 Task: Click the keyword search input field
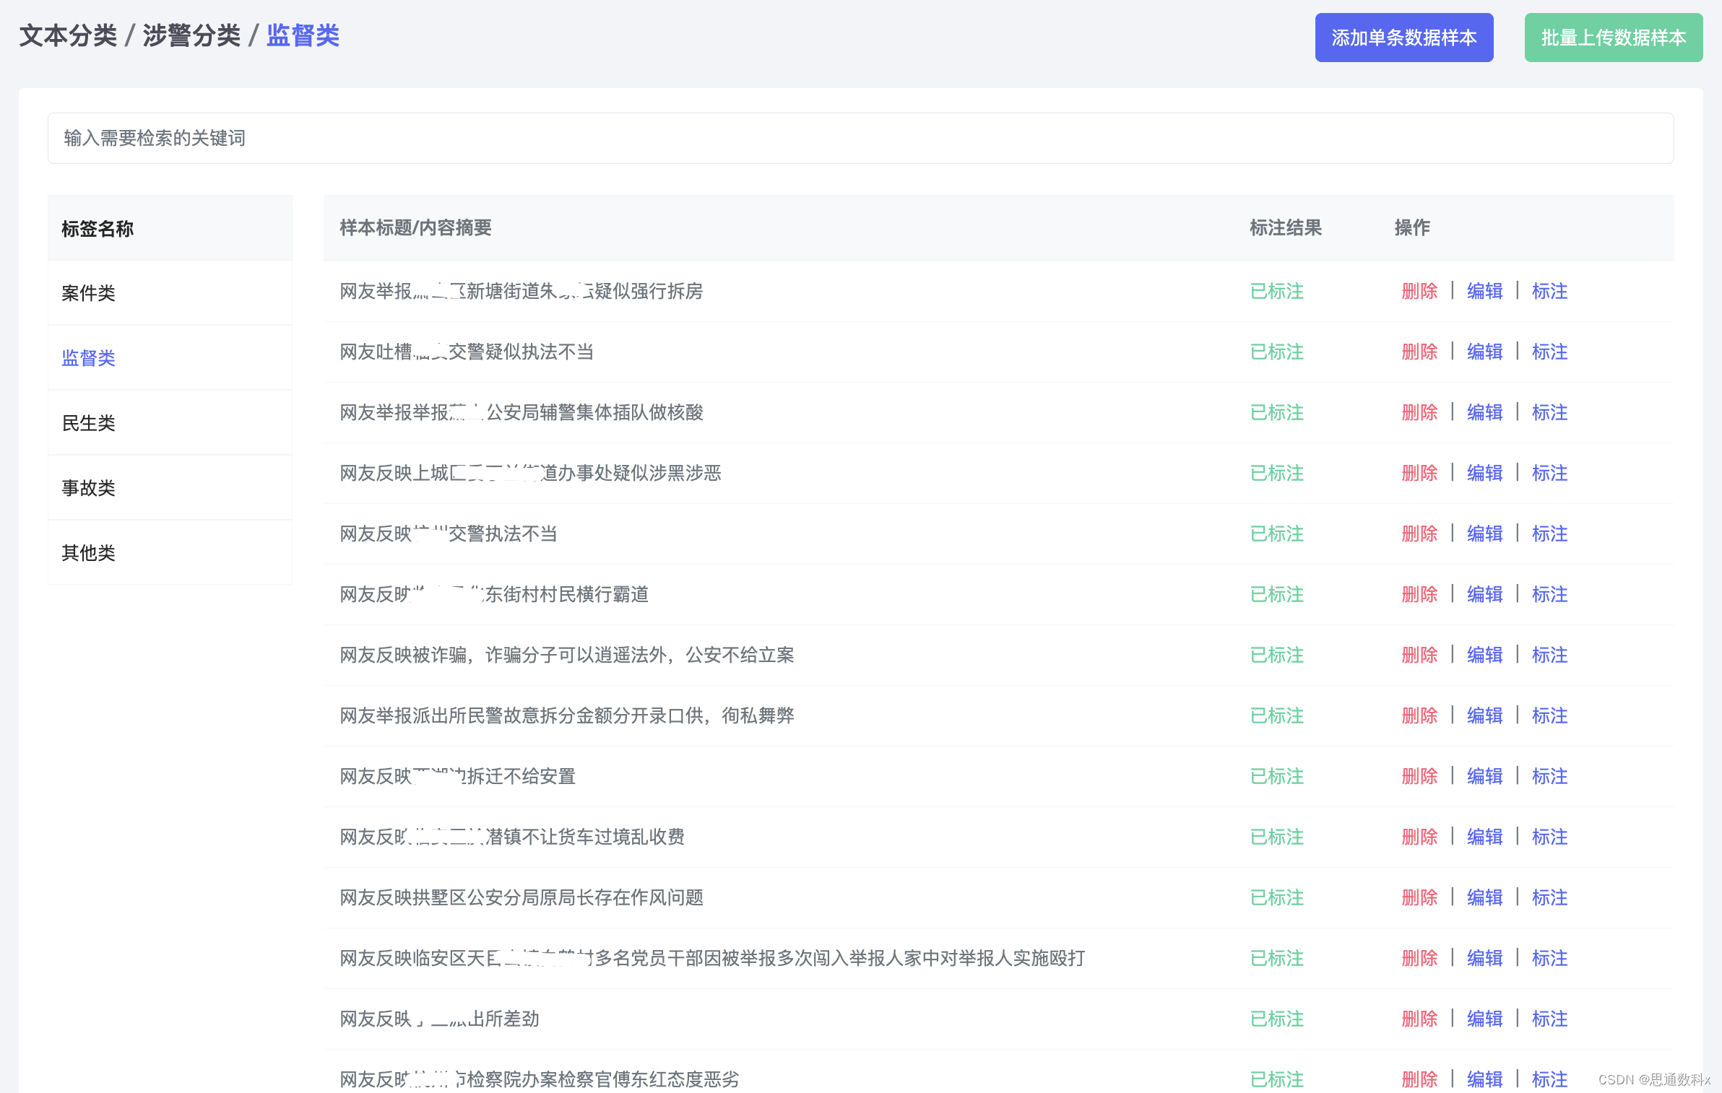tap(860, 138)
